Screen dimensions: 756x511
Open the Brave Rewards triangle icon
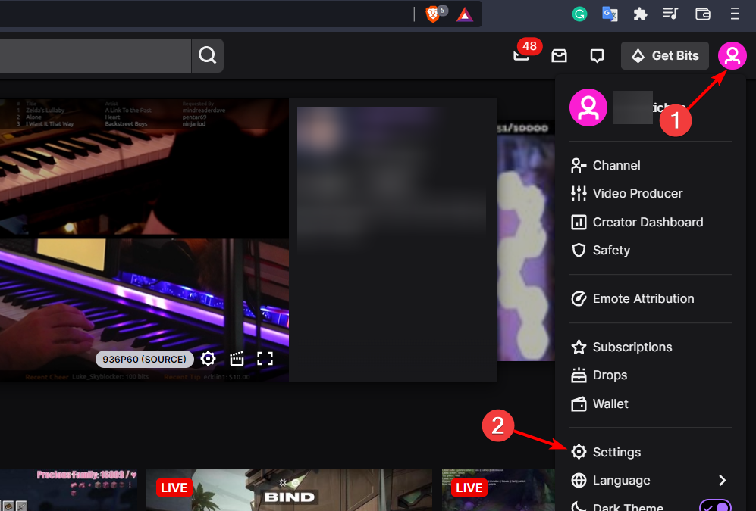[x=465, y=15]
